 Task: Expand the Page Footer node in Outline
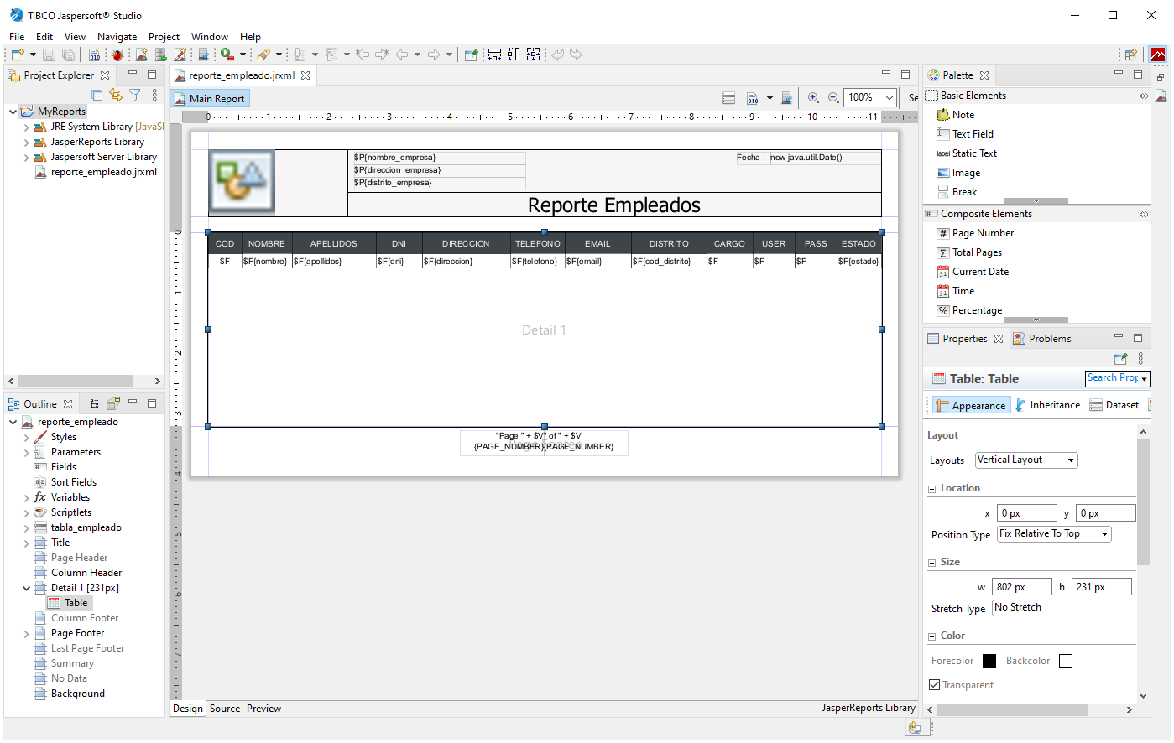(26, 633)
